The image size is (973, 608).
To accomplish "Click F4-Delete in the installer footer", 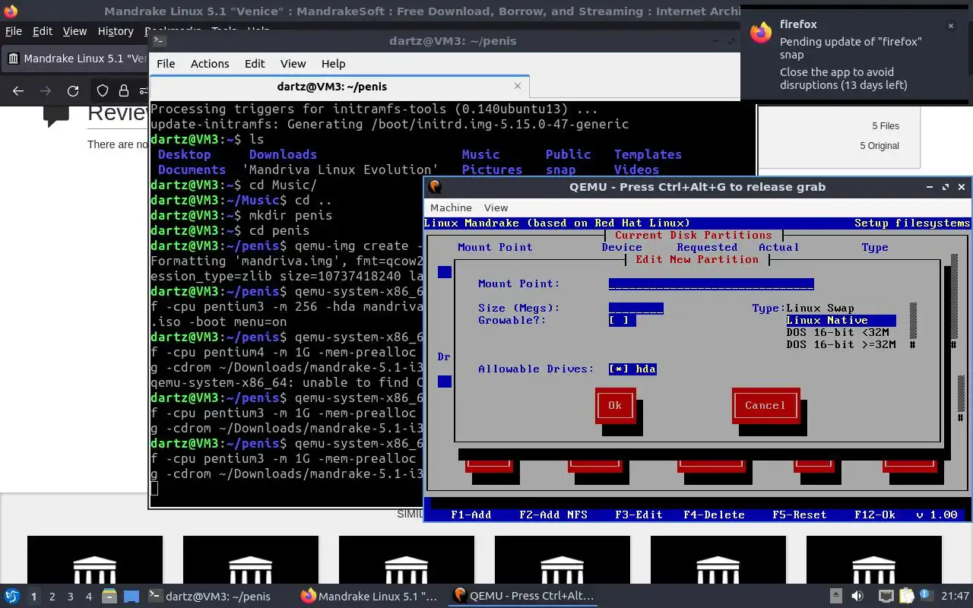I will coord(714,515).
